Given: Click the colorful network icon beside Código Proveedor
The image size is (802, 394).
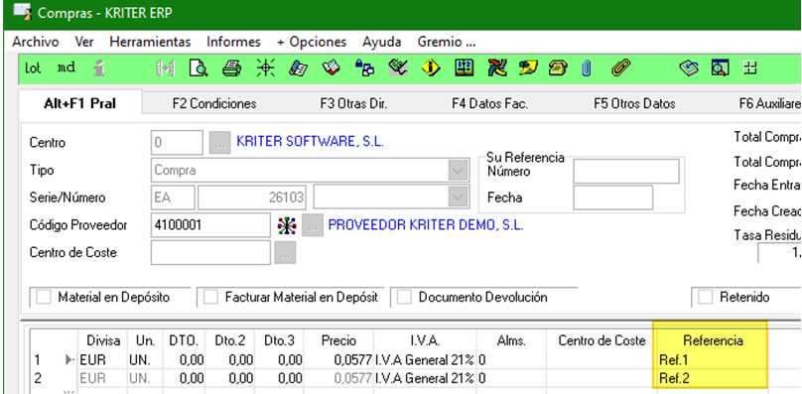Looking at the screenshot, I should point(287,225).
